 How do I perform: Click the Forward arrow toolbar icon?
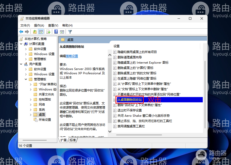[27, 32]
